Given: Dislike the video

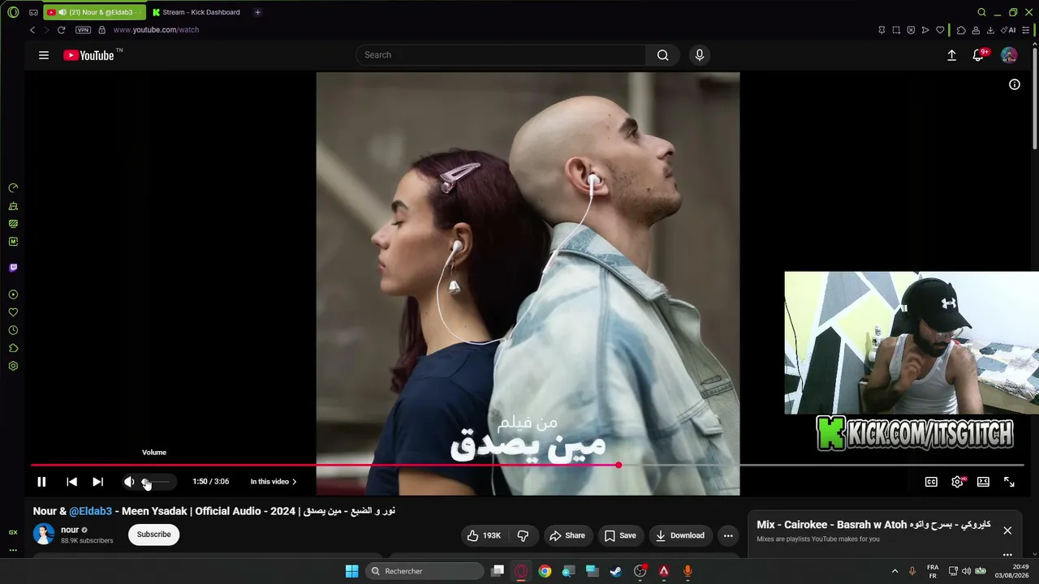Looking at the screenshot, I should [524, 535].
